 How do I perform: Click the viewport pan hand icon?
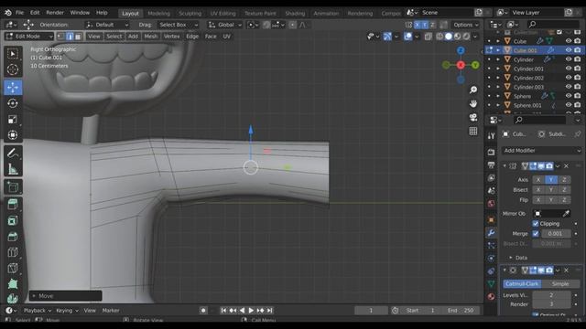click(473, 103)
